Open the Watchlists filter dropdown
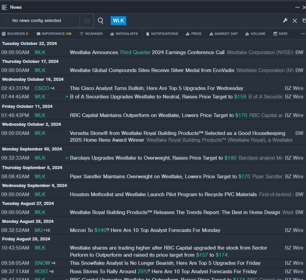Viewport: 306px width, 280px height. pos(124,34)
